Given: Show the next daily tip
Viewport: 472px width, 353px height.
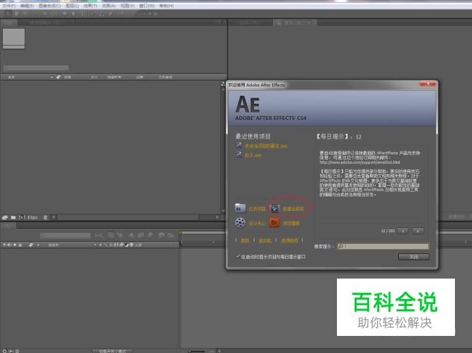Looking at the screenshot, I should (417, 231).
